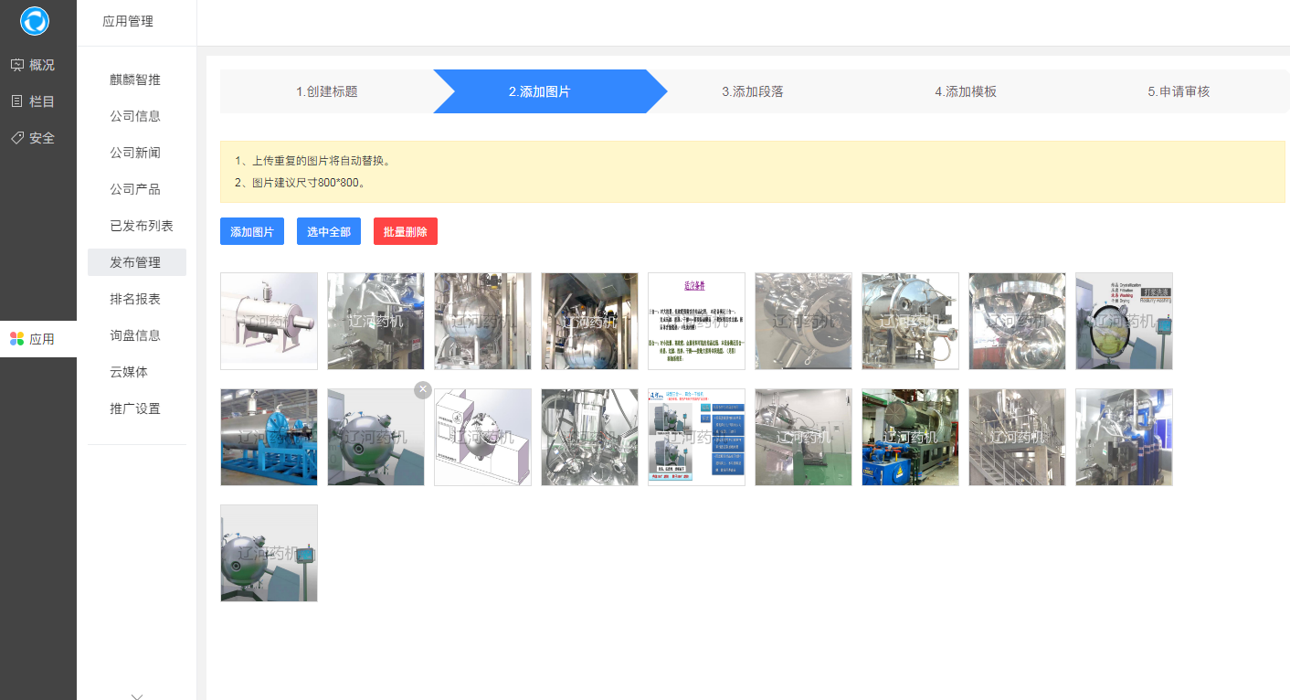Viewport: 1290px width, 700px height.
Task: Select the first thumbnail, the horizontal white tank
Action: tap(269, 321)
